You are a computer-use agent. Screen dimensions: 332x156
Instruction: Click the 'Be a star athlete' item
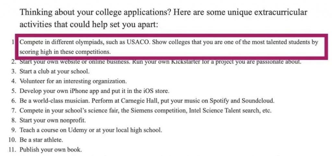tap(41, 140)
